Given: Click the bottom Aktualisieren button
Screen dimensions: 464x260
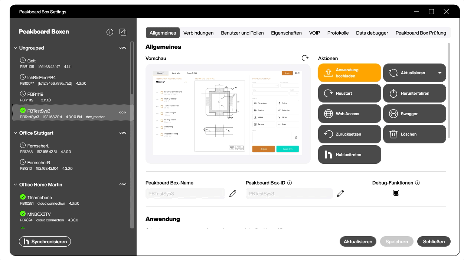Looking at the screenshot, I should (358, 241).
